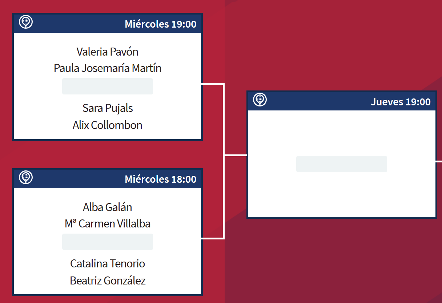442x303 pixels.
Task: Open Mª Carmen Villalba's name
Action: point(108,223)
